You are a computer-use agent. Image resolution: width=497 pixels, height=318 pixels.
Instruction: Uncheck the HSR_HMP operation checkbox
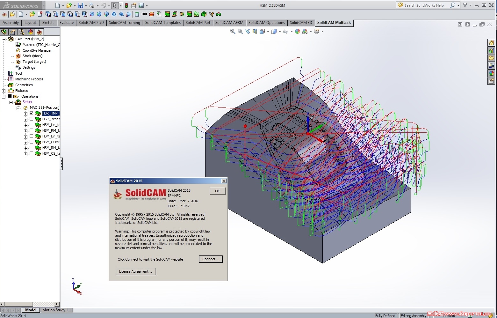tap(32, 113)
